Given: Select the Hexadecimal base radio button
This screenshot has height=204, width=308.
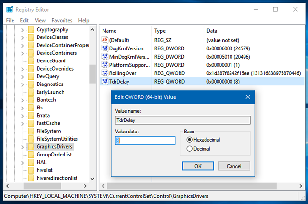Looking at the screenshot, I should 189,140.
